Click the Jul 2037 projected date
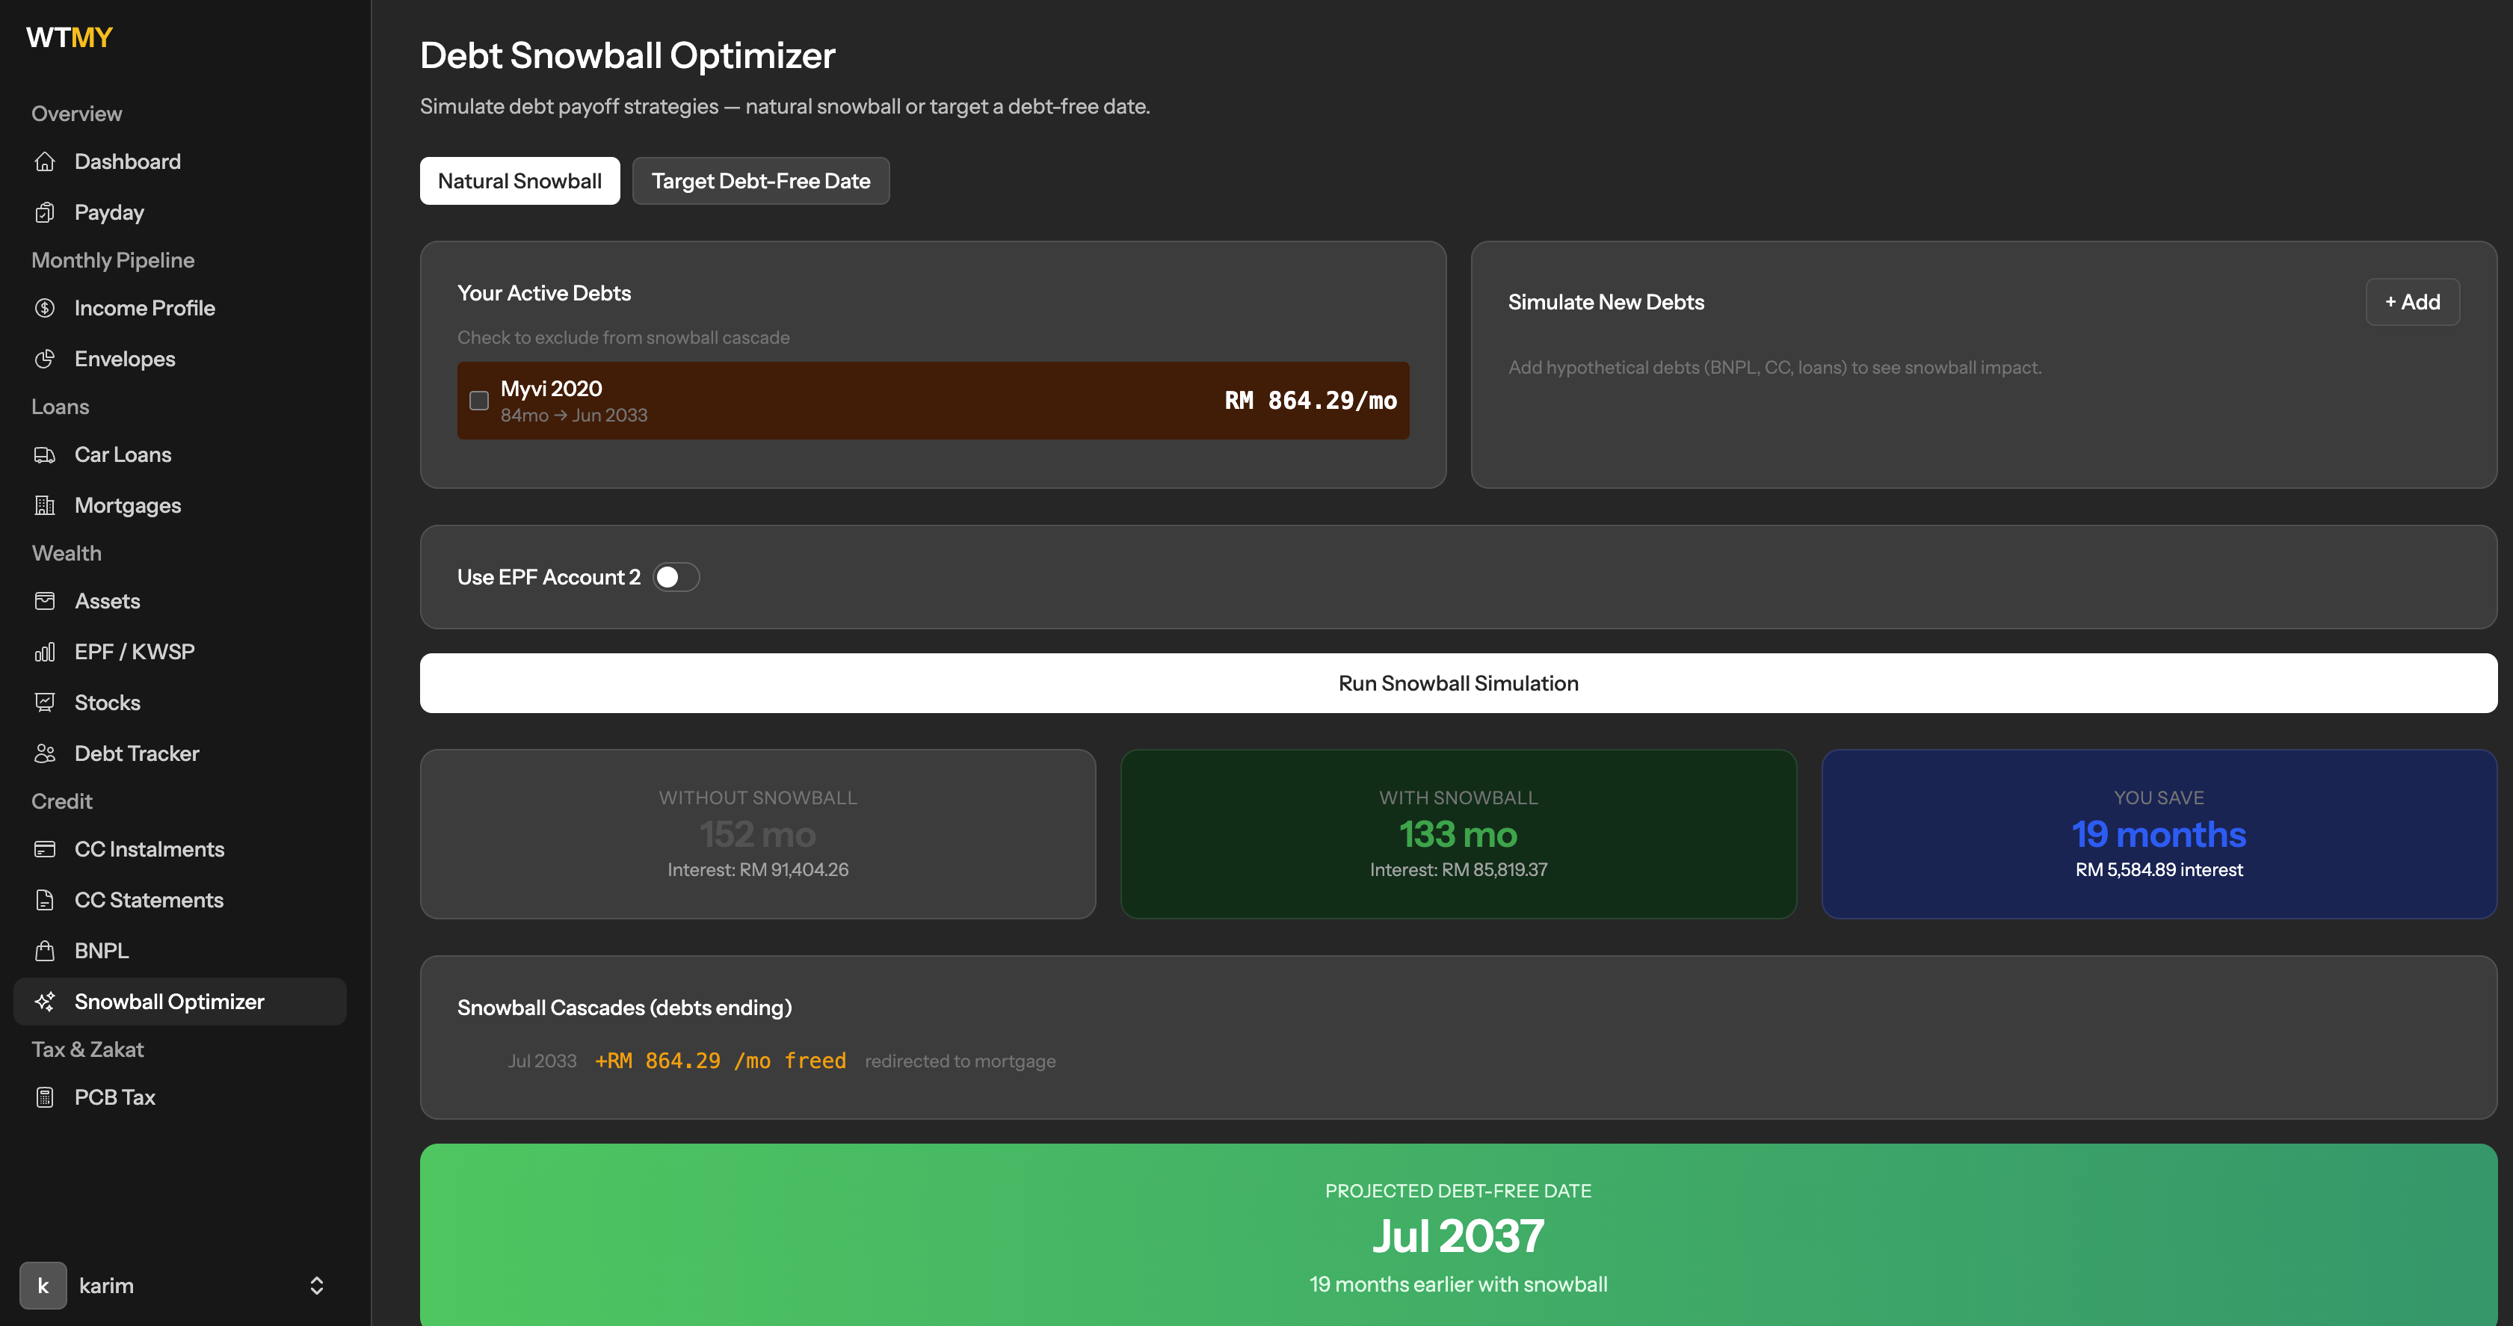Viewport: 2513px width, 1326px height. pos(1458,1236)
